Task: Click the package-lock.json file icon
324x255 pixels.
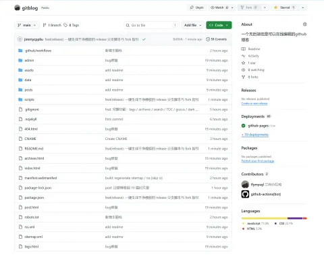Action: tap(20, 188)
